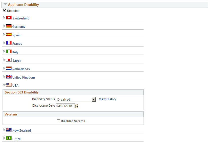
Task: Expand the Italy section arrow
Action: pos(4,52)
